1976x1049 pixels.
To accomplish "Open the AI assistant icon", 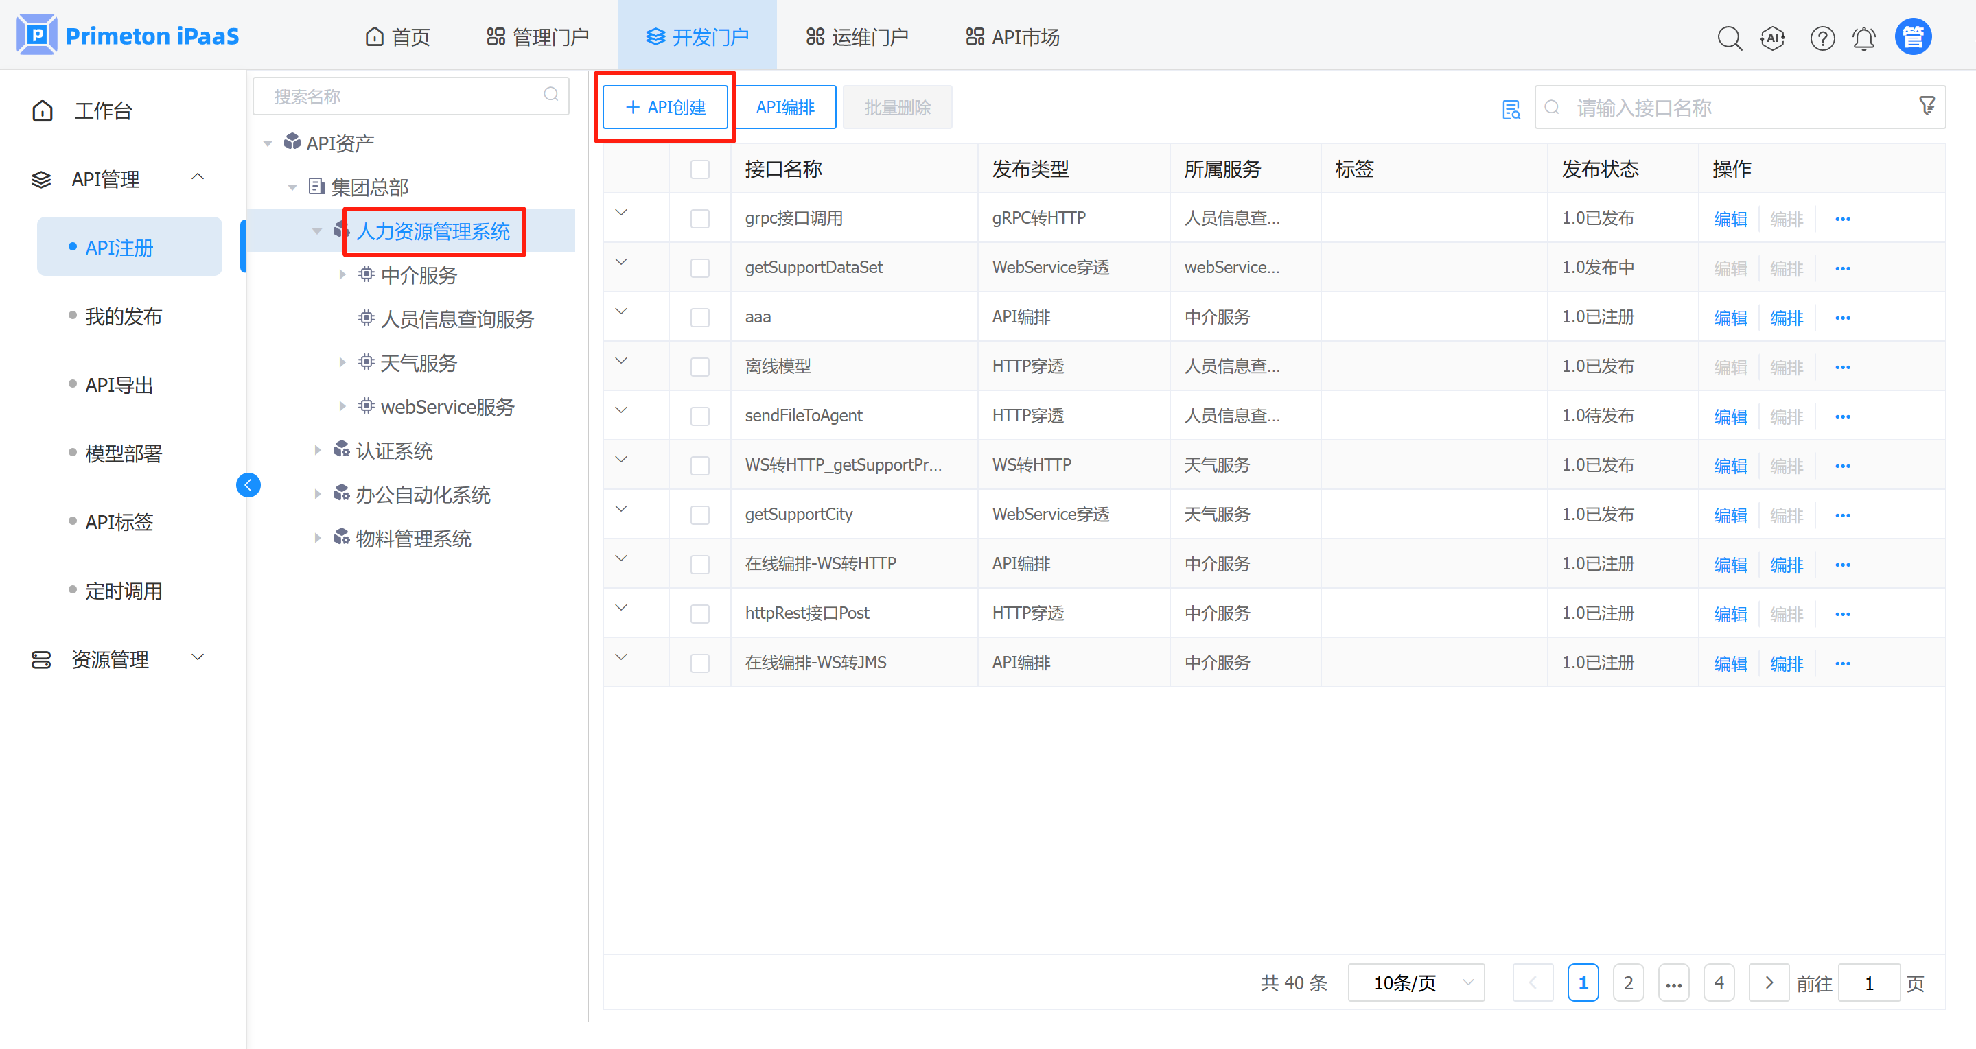I will point(1773,38).
